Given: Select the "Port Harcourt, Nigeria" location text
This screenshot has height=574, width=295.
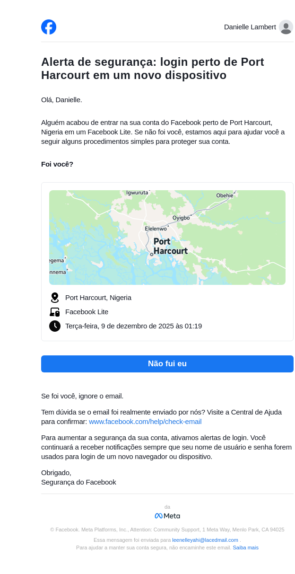Looking at the screenshot, I should [98, 298].
